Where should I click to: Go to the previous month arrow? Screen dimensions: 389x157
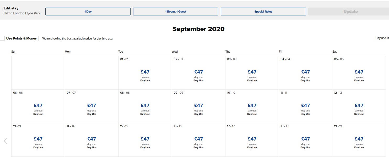(x=5, y=141)
